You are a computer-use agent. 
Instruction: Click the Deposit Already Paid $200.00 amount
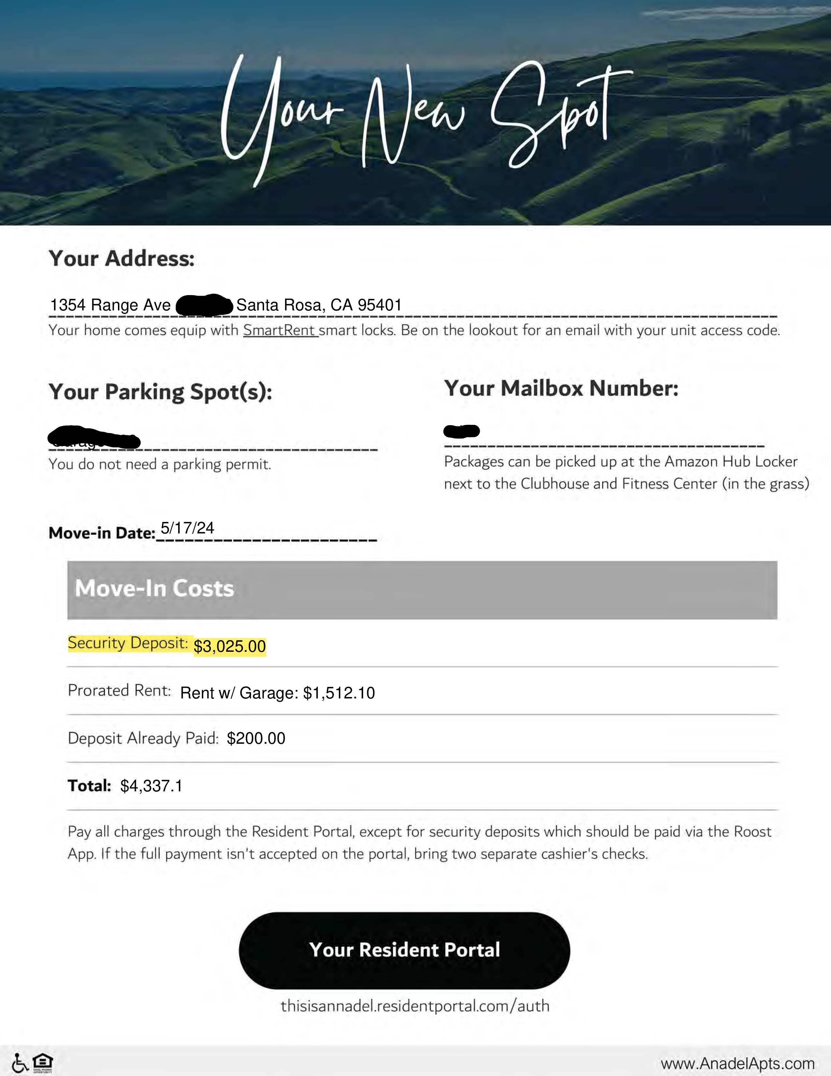point(255,738)
